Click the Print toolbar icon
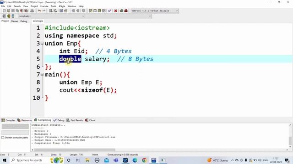 (x=32, y=11)
